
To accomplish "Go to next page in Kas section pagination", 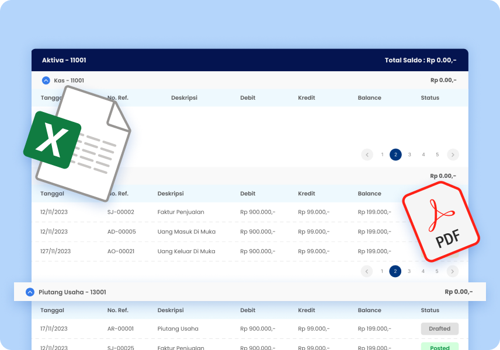I will [x=453, y=155].
